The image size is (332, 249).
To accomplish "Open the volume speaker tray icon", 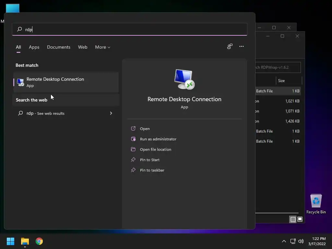I will point(301,241).
